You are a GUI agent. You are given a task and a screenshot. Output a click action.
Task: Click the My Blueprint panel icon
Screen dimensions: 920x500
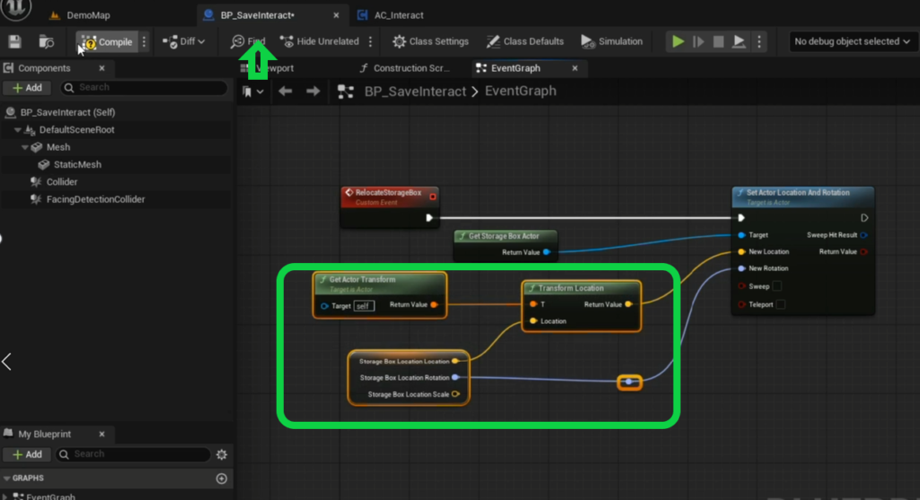pyautogui.click(x=8, y=434)
